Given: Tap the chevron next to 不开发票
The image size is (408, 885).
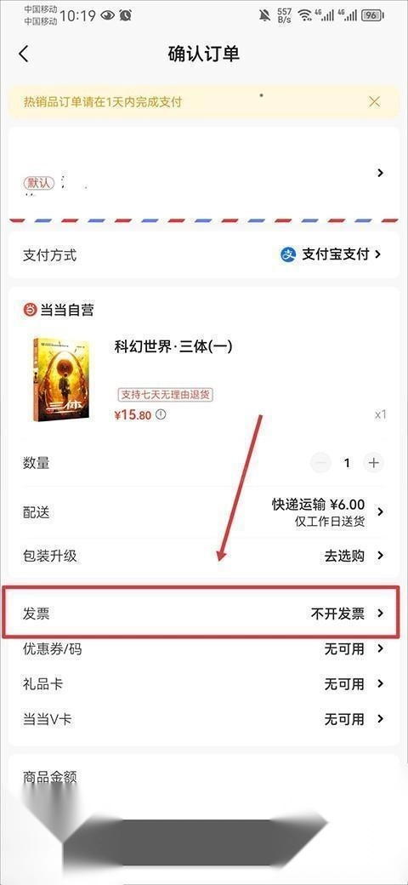Looking at the screenshot, I should tap(381, 613).
